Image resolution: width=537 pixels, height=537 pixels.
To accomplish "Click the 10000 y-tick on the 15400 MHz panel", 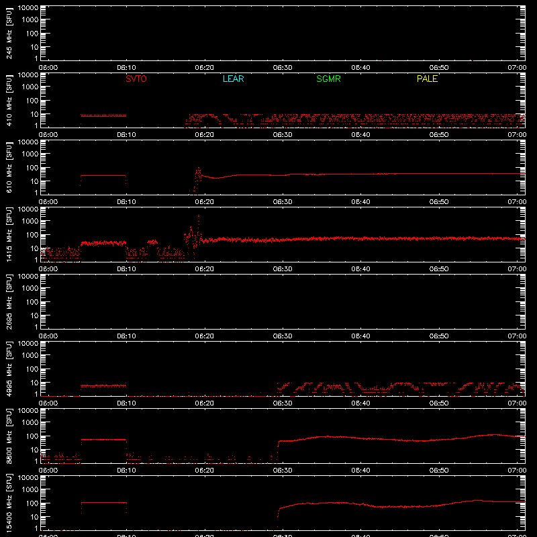I will pyautogui.click(x=28, y=478).
